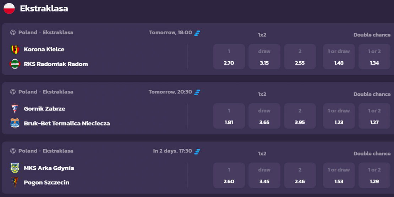Click the Gornik Zabrze team crest
The height and width of the screenshot is (197, 394).
click(15, 109)
